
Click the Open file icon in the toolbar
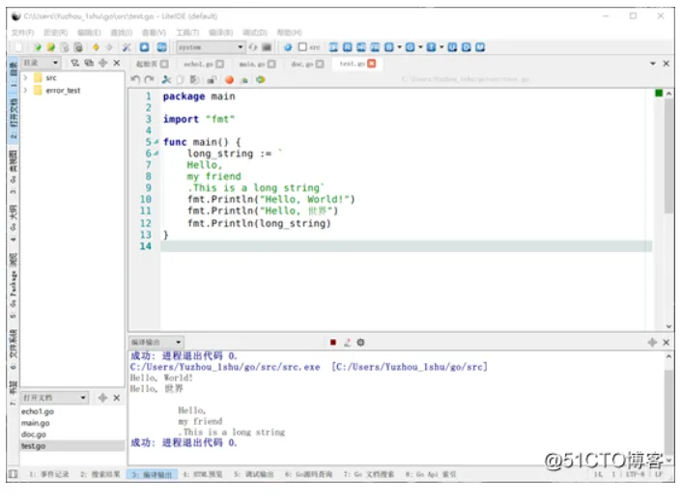point(38,47)
